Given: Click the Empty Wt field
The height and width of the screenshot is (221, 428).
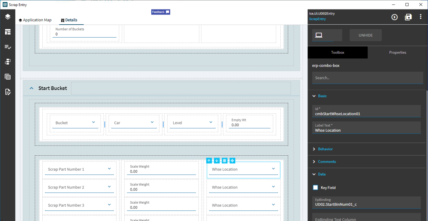Looking at the screenshot, I should 250,123.
